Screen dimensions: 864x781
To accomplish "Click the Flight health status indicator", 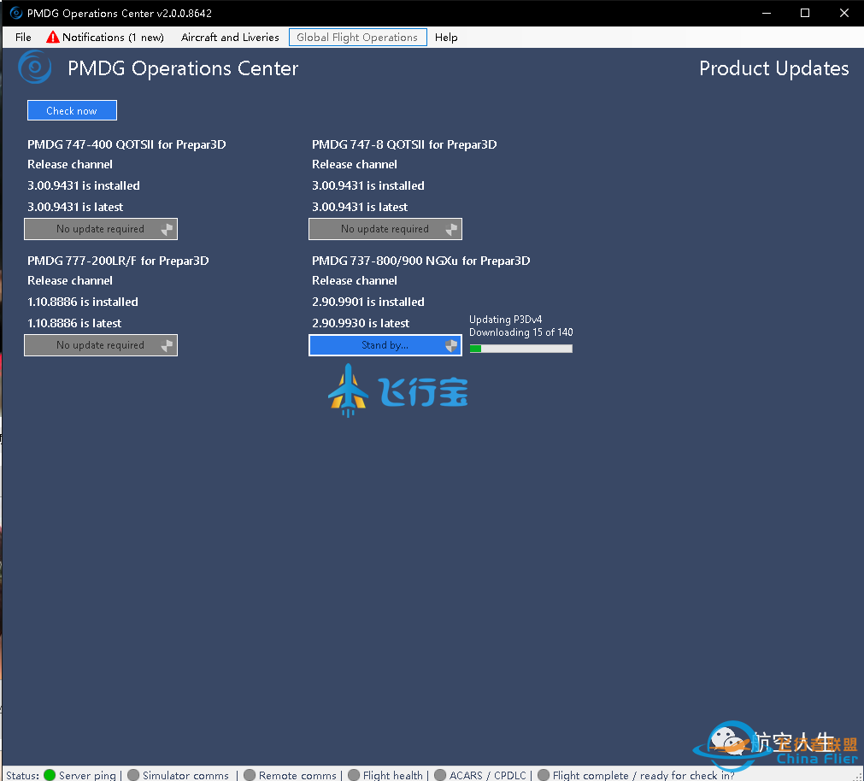I will 354,775.
